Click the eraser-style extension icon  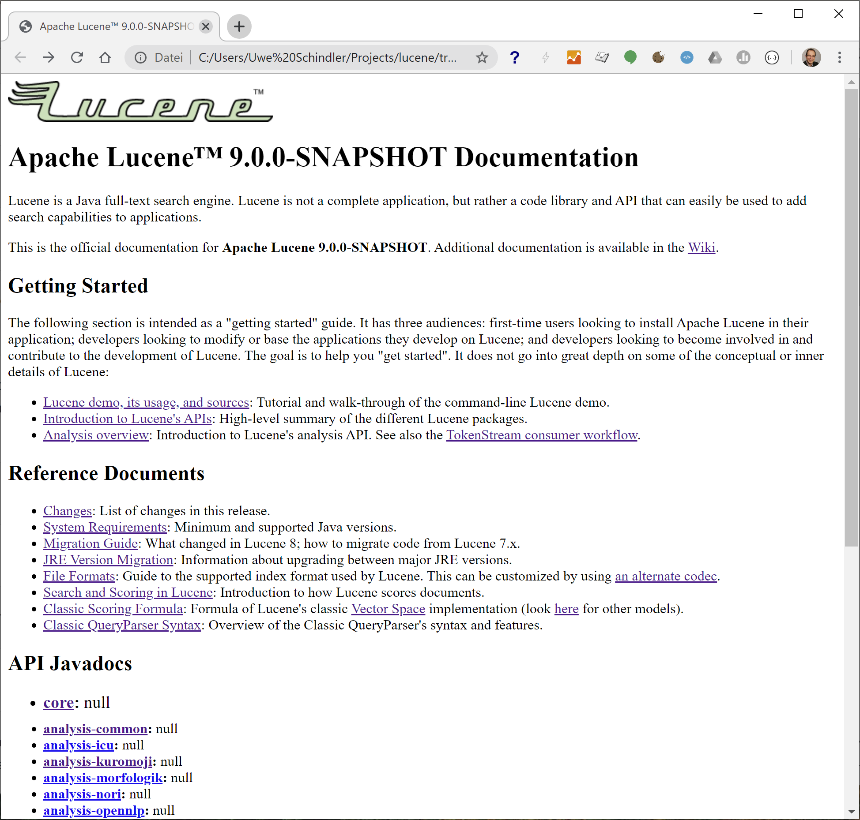pyautogui.click(x=602, y=57)
